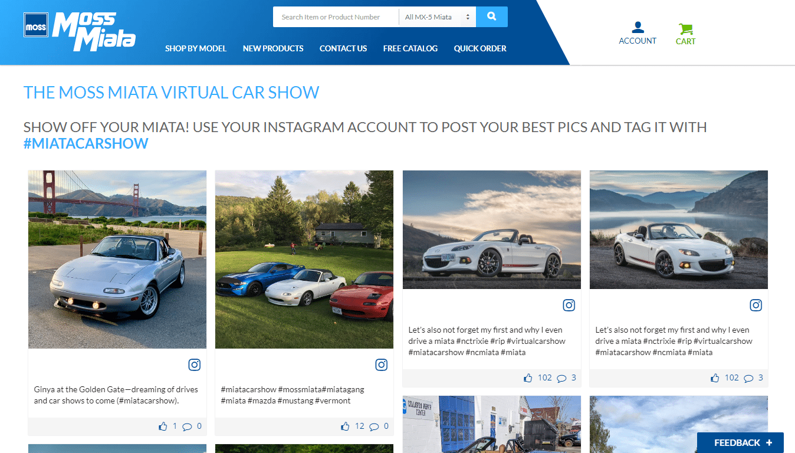Click the #MIATACARSHOW hashtag link
This screenshot has height=453, width=795.
[86, 143]
